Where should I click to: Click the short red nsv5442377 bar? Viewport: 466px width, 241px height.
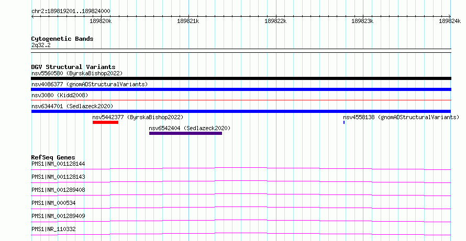(105, 122)
